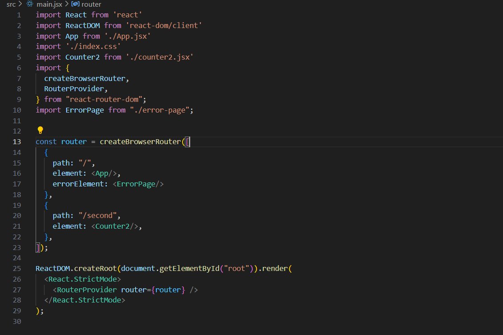Click closing parenthesis on line 29
Viewport: 503px width, 335px height.
pyautogui.click(x=37, y=311)
